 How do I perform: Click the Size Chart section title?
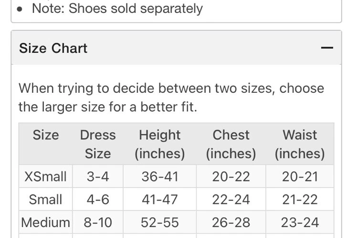53,48
